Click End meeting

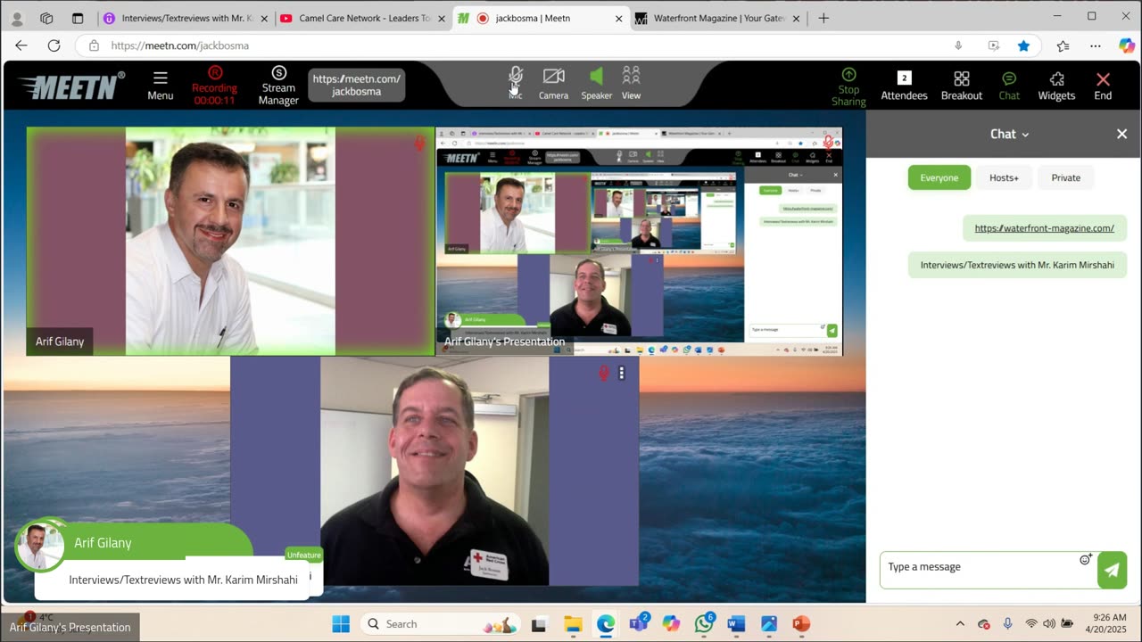tap(1103, 86)
